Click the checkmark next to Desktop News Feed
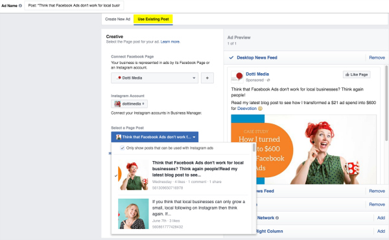Image resolution: width=389 pixels, height=240 pixels. pos(231,58)
